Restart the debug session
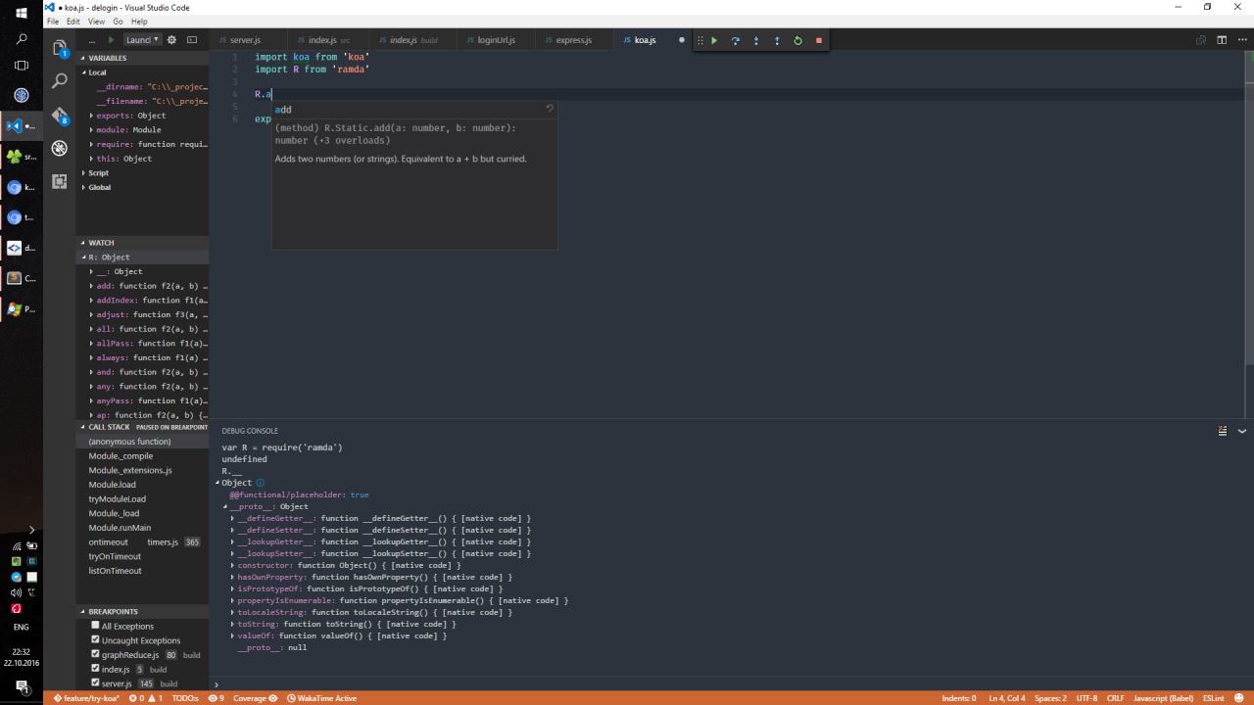The width and height of the screenshot is (1254, 705). coord(797,40)
